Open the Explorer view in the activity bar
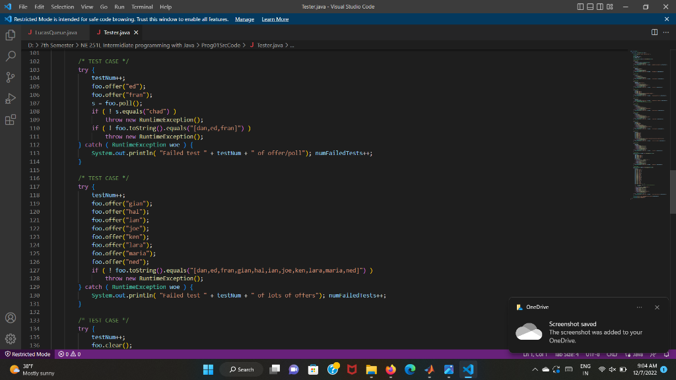The width and height of the screenshot is (676, 380). (x=10, y=36)
